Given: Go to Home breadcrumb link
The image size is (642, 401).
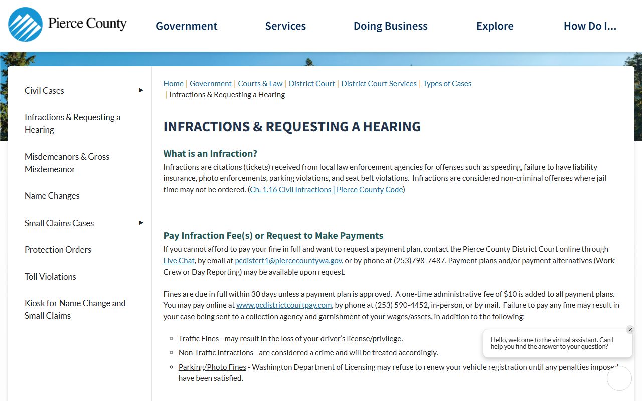Looking at the screenshot, I should point(173,84).
